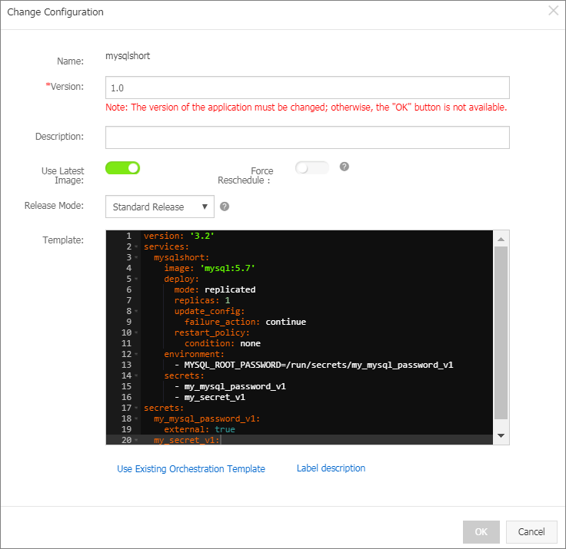Click the Force Reschedule help question-mark icon

point(345,167)
